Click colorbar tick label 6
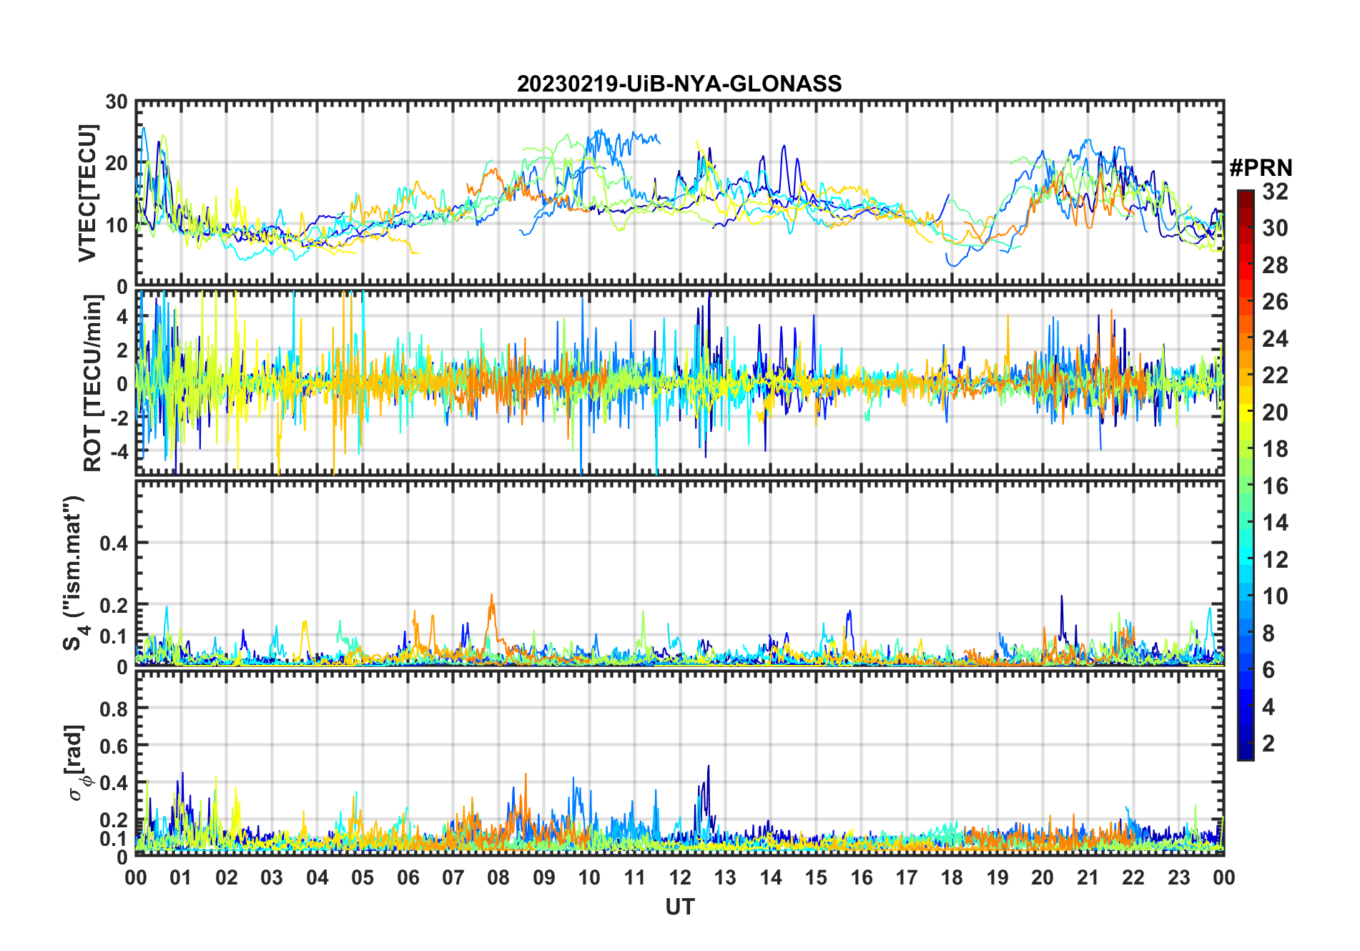Viewport: 1360px width, 951px height. [x=1268, y=670]
